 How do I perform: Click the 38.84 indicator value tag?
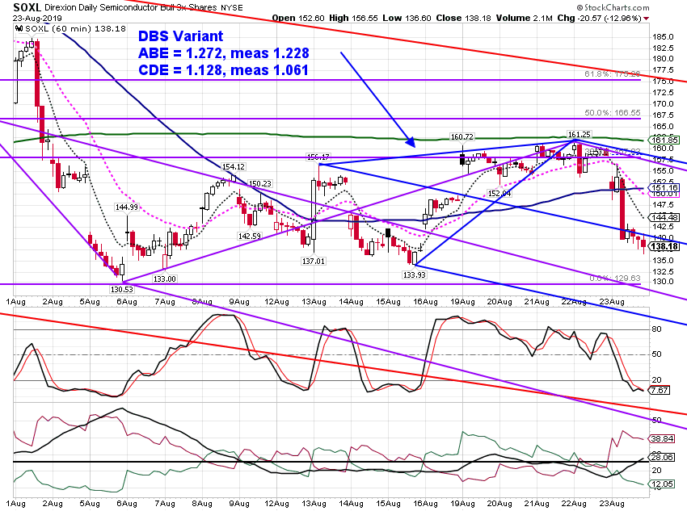[x=663, y=438]
